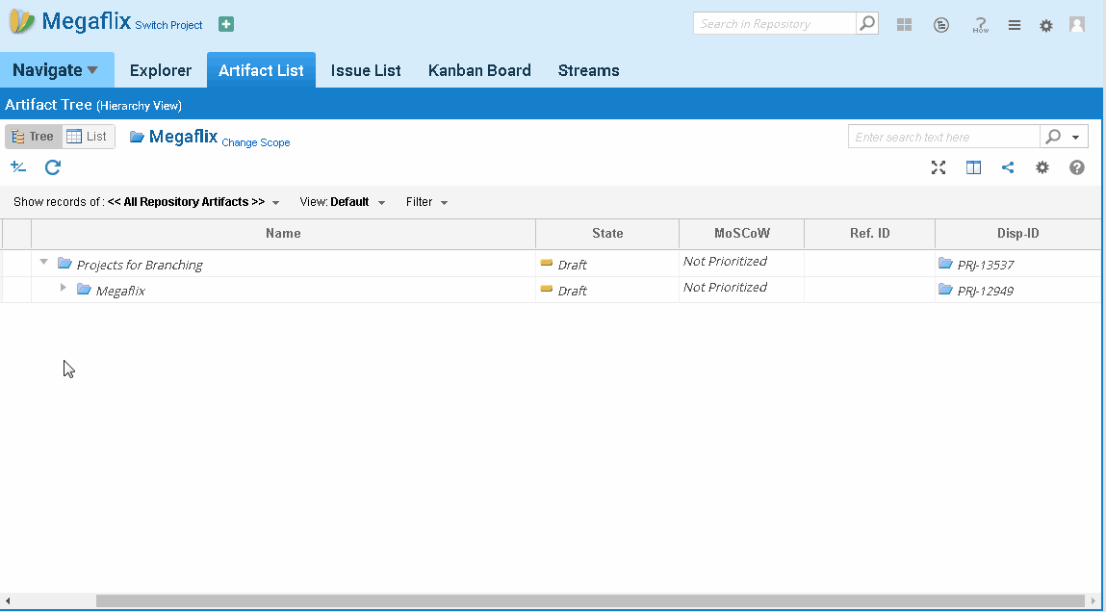Click Not Prioritized in Megaflix row
This screenshot has width=1106, height=612.
[x=725, y=287]
